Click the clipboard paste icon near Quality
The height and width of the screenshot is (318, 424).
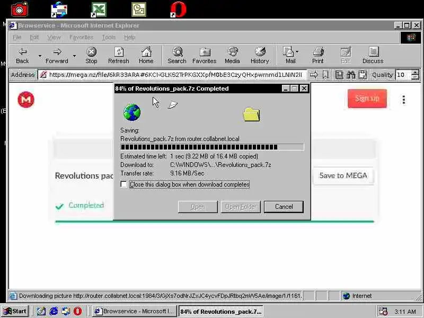363,75
